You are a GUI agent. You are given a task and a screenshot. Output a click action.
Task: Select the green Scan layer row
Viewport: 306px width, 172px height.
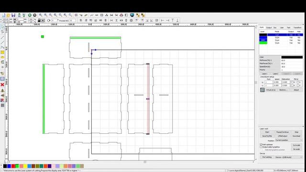coord(281,43)
